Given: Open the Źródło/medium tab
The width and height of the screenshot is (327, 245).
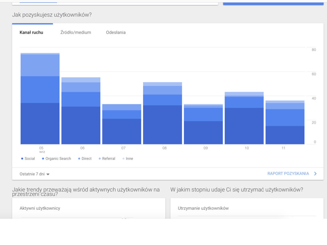Looking at the screenshot, I should pos(76,32).
